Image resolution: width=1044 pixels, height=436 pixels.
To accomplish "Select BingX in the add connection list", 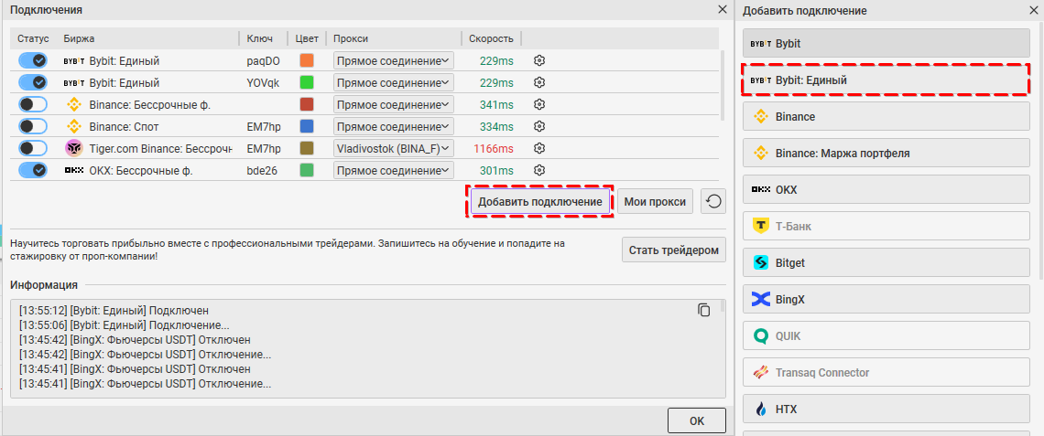I will point(886,299).
